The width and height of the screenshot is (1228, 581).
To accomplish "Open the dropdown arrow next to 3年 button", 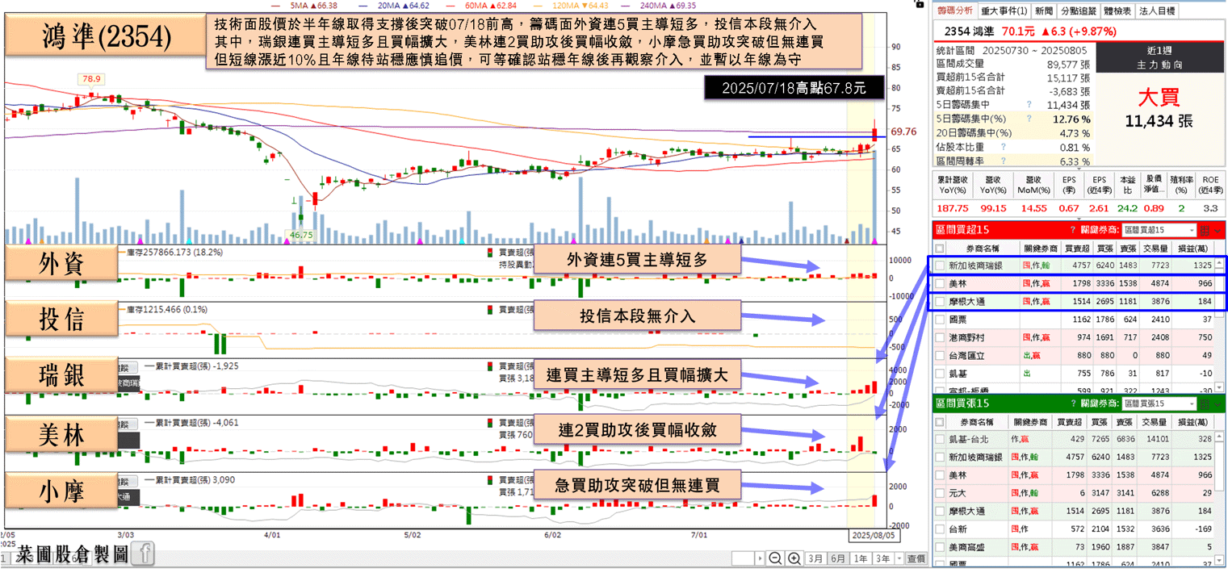I will coord(899,558).
